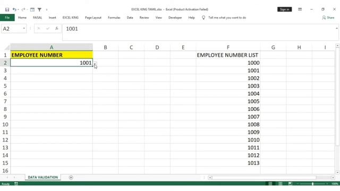Select column G header
Screen dimensions: 340x191
click(x=273, y=47)
